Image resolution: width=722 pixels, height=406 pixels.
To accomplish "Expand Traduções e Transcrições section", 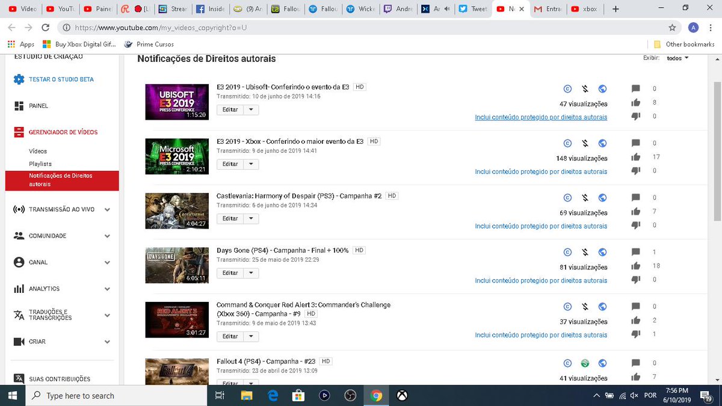I will (x=107, y=315).
